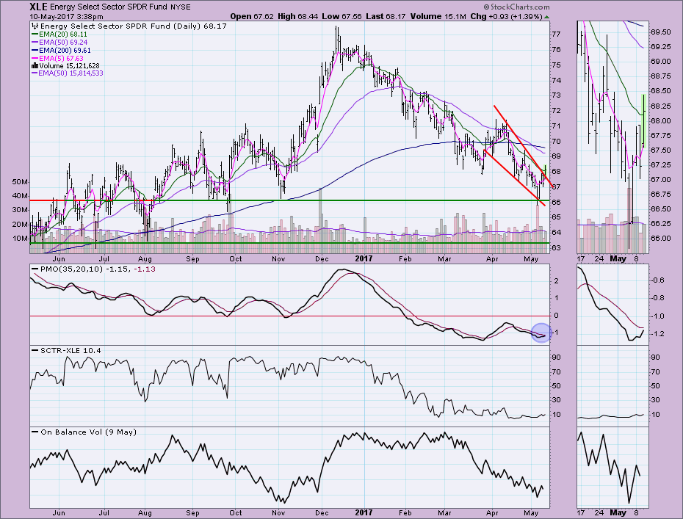Click the Dec label on price time axis
Image resolution: width=683 pixels, height=519 pixels.
[322, 258]
